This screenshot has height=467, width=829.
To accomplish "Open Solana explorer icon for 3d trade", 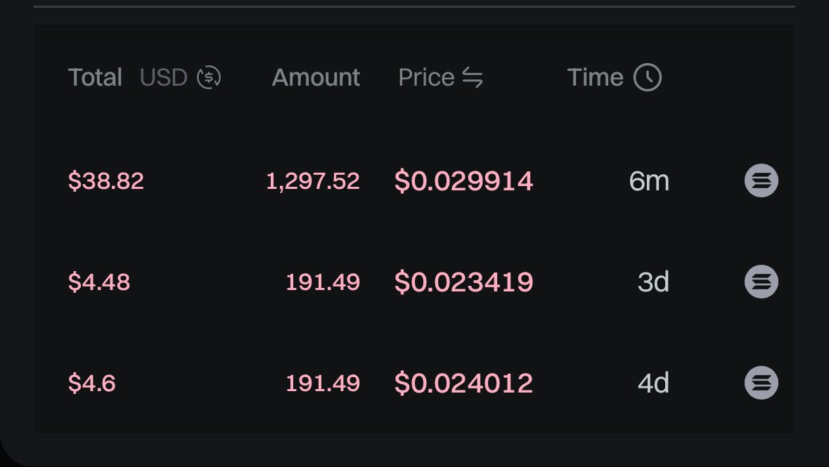I will coord(761,282).
